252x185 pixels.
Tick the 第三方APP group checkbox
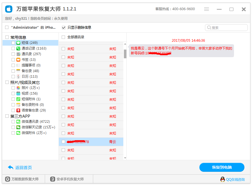pos(7,116)
